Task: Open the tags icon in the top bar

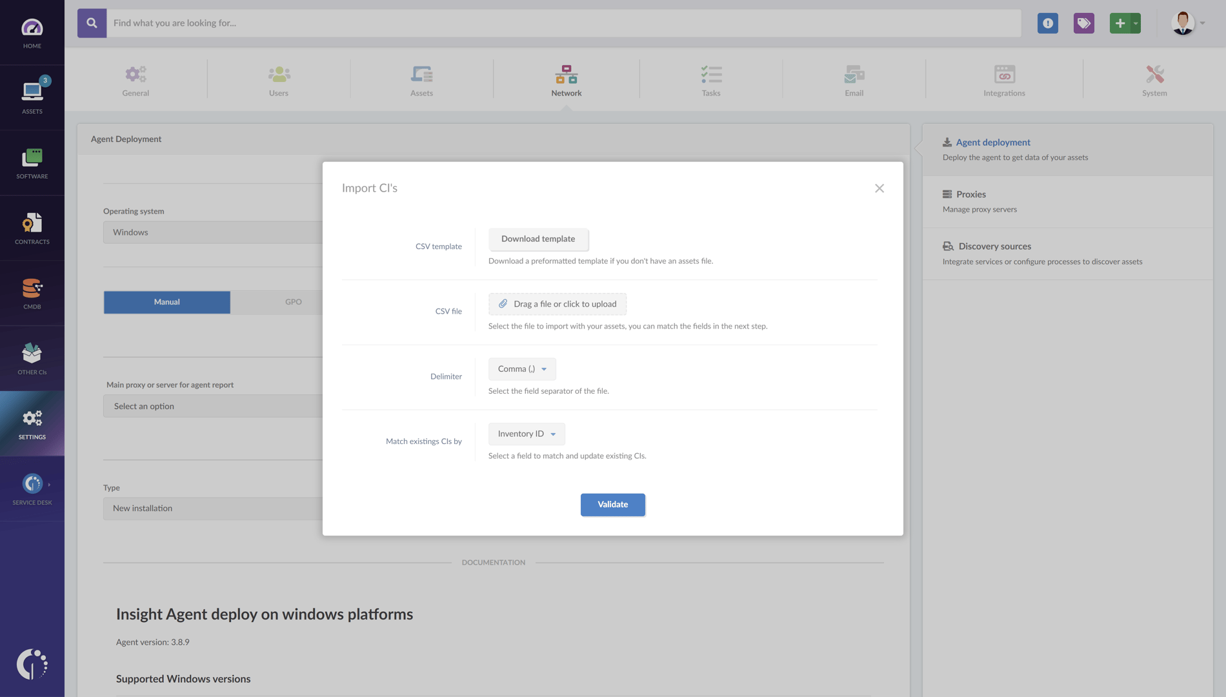Action: [1083, 23]
